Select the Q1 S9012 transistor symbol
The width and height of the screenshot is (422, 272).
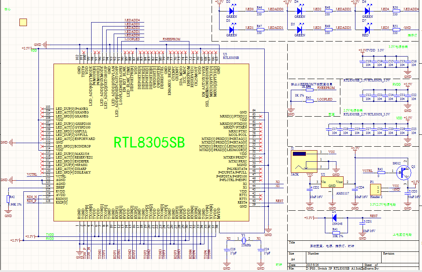(x=403, y=172)
